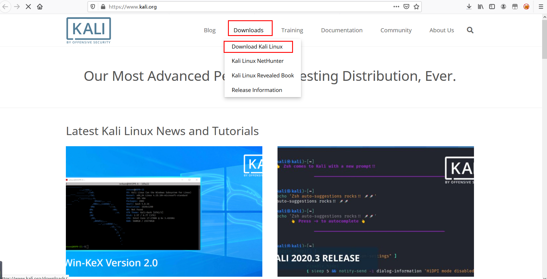Screen dimensions: 547x279
Task: Click 'Latest Kali Linux News and Tutorials' heading
Action: click(162, 131)
